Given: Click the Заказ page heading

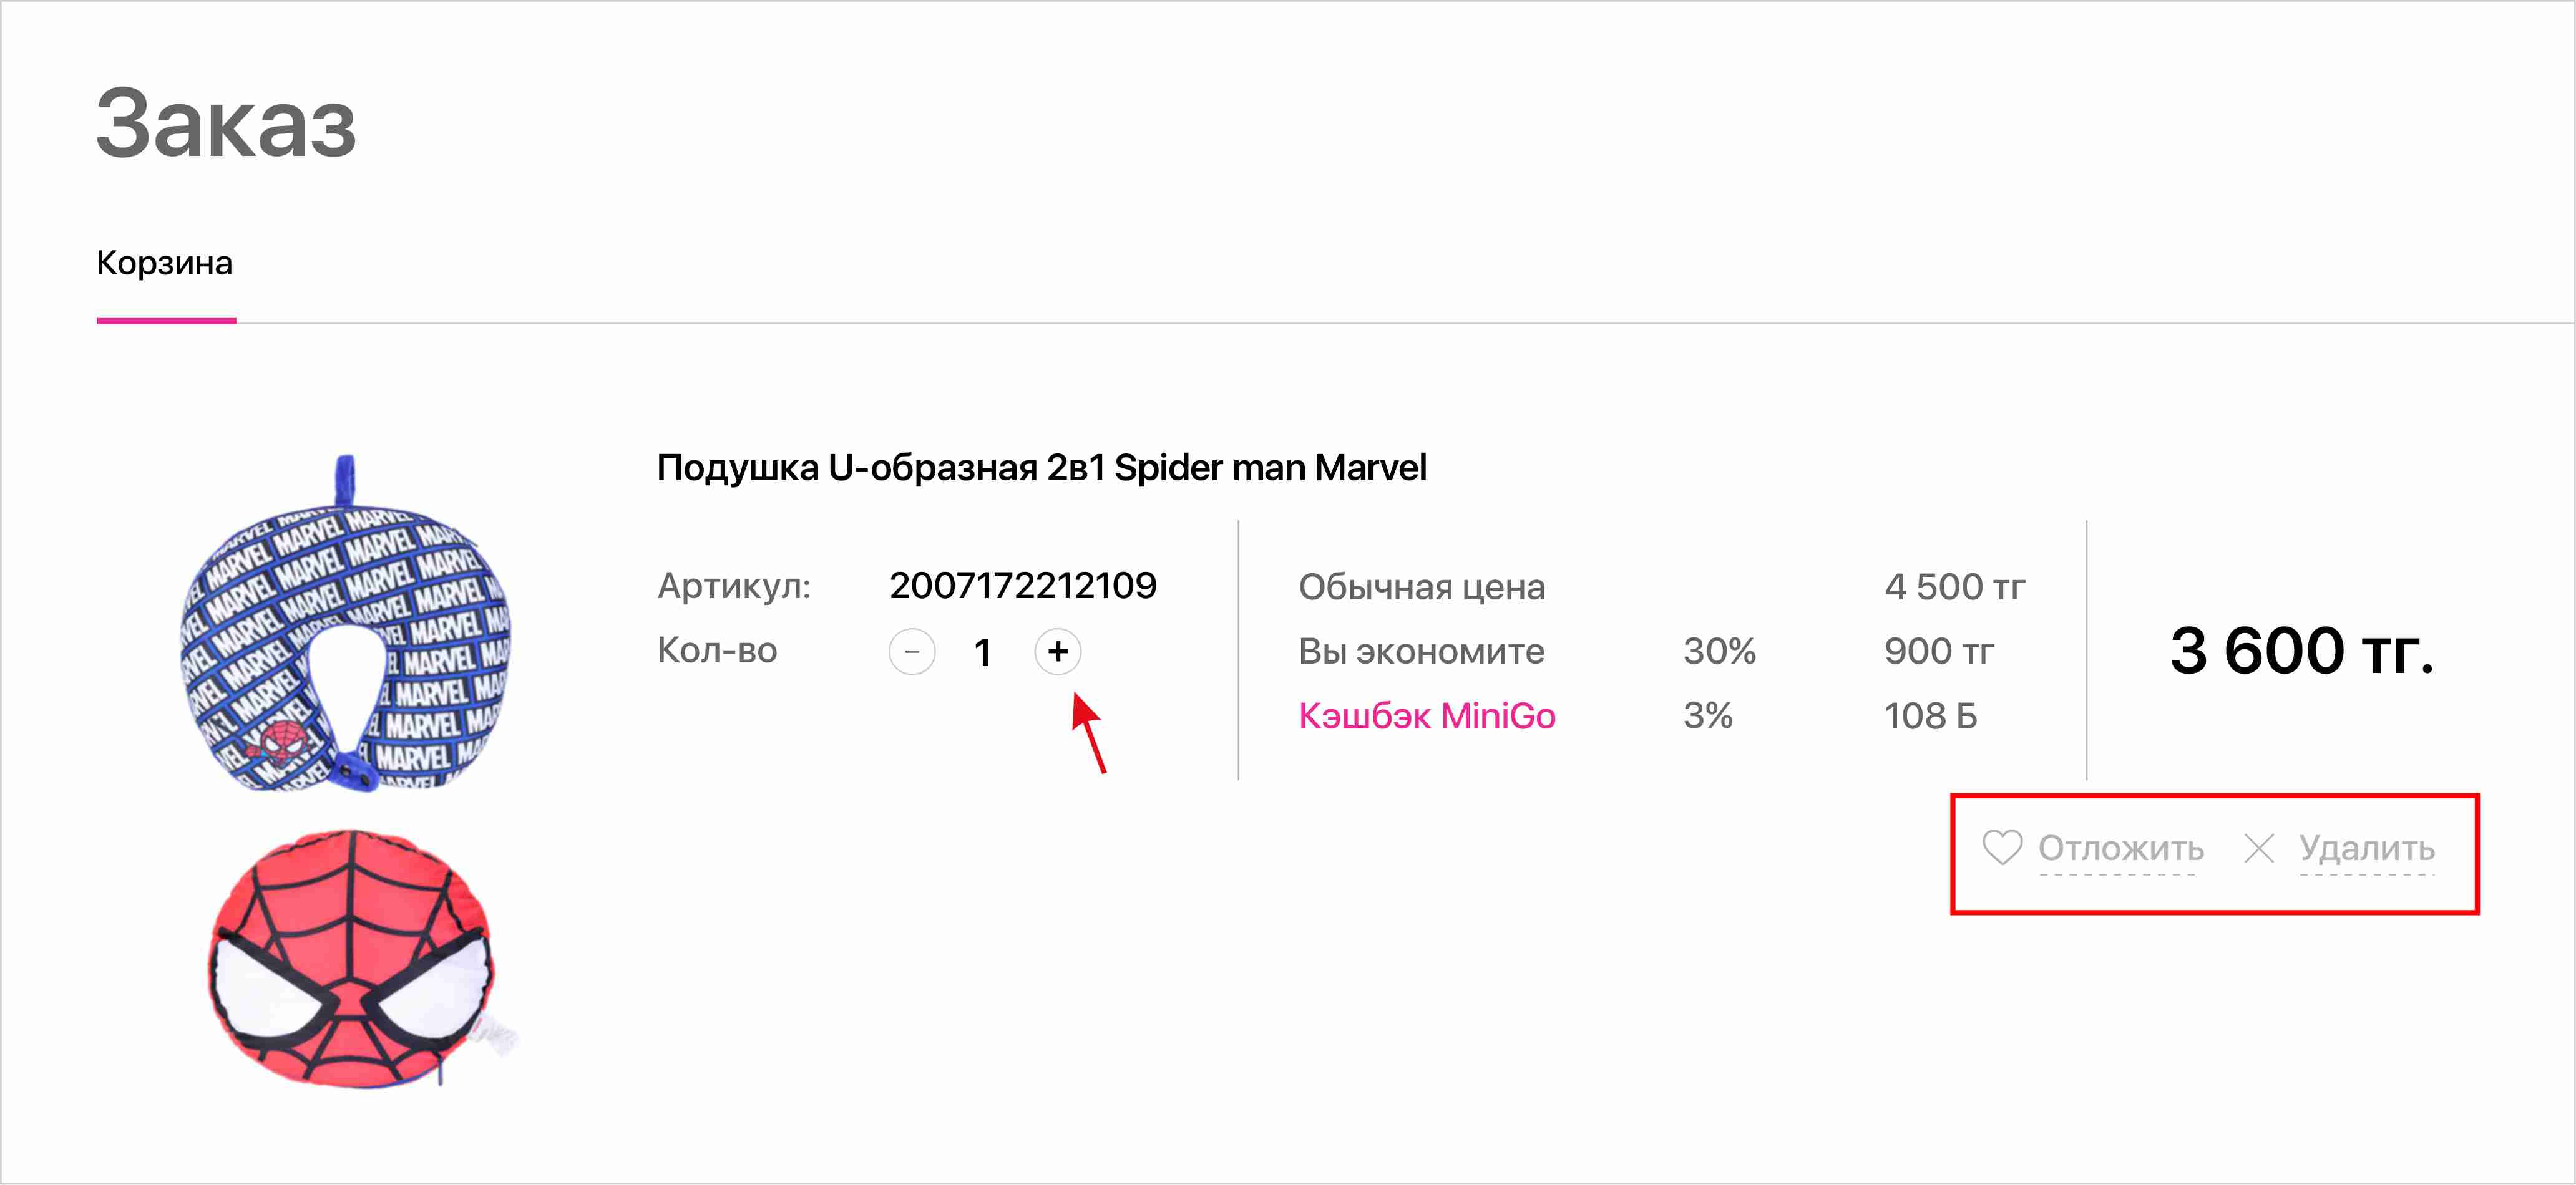Looking at the screenshot, I should (226, 124).
